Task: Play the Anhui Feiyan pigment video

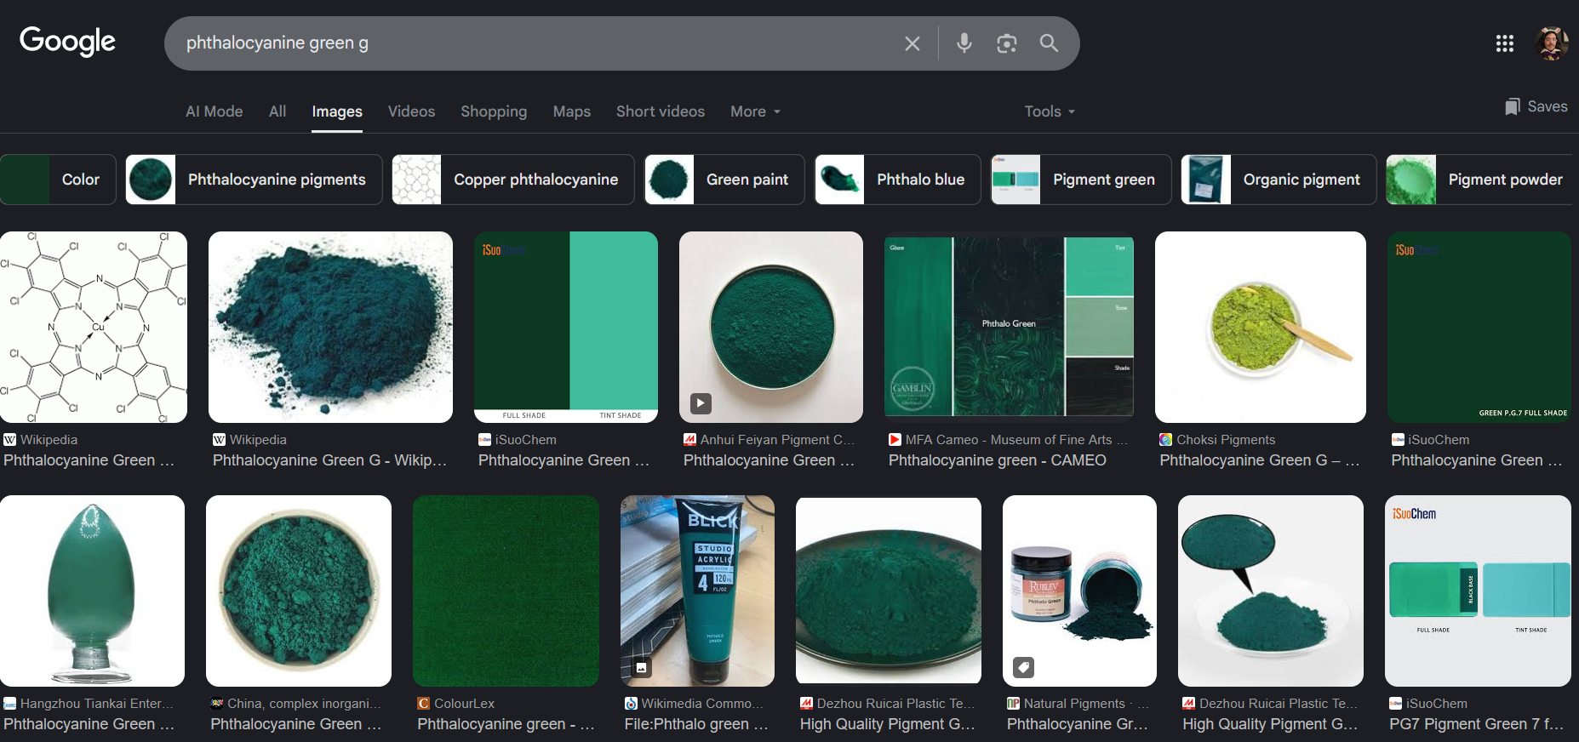Action: click(701, 403)
